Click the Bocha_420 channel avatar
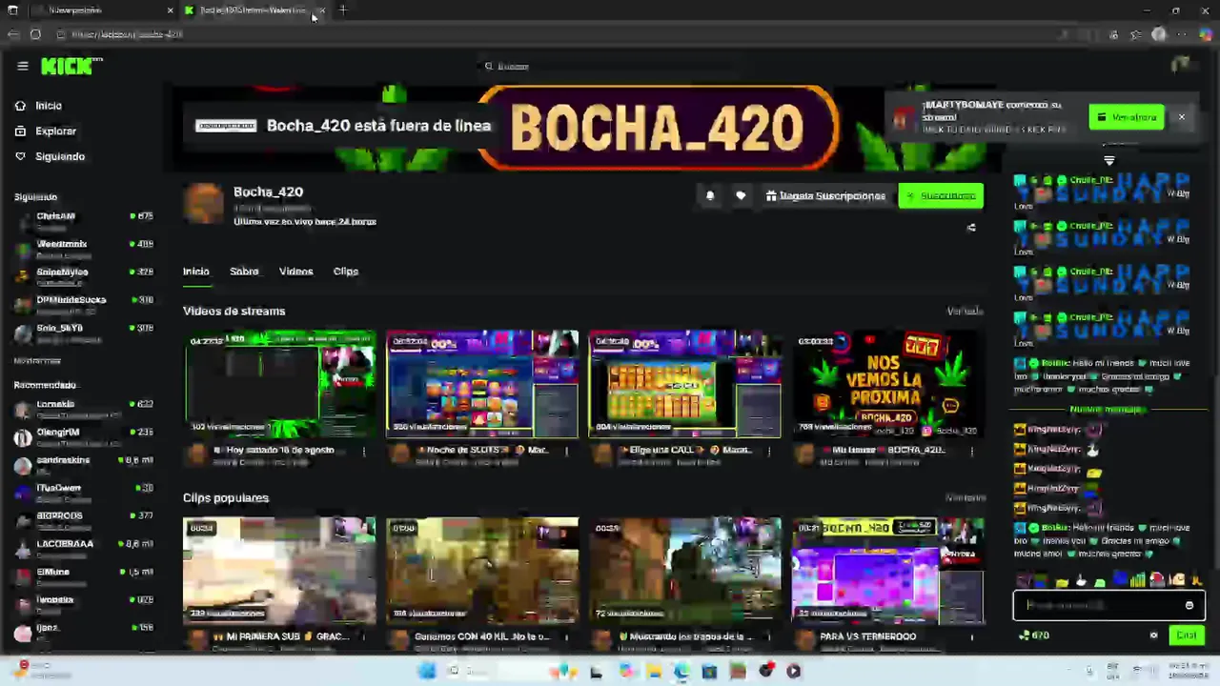The width and height of the screenshot is (1220, 686). [x=204, y=204]
